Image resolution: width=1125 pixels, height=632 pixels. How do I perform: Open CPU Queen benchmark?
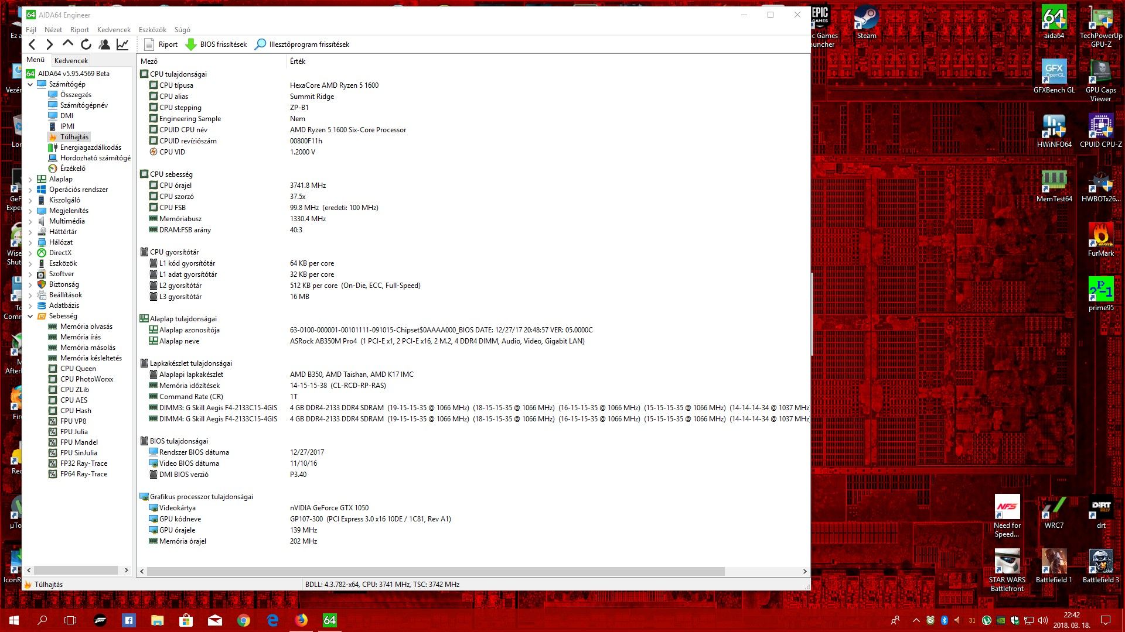click(x=78, y=369)
